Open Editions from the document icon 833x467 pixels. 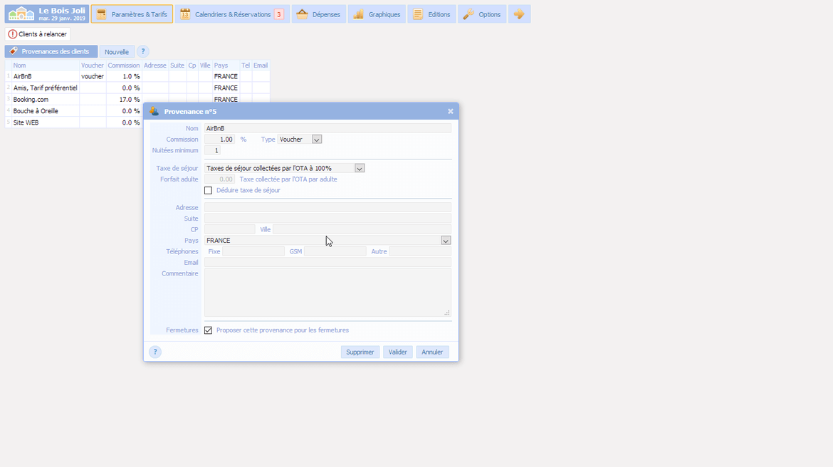418,14
